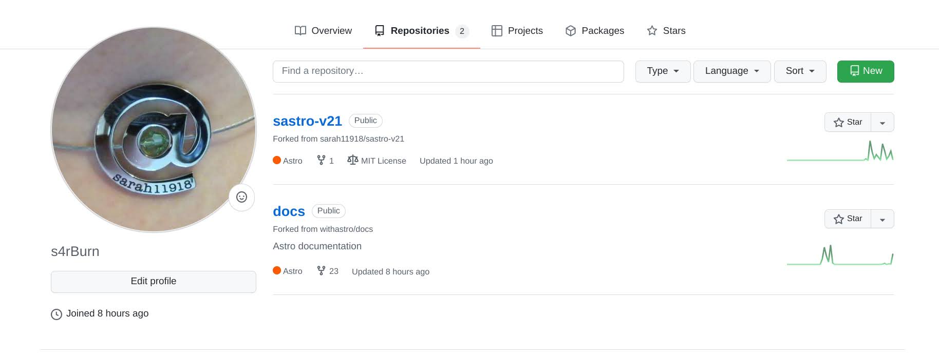Expand star list dropdown arrow for docs
The image size is (939, 356).
(882, 220)
